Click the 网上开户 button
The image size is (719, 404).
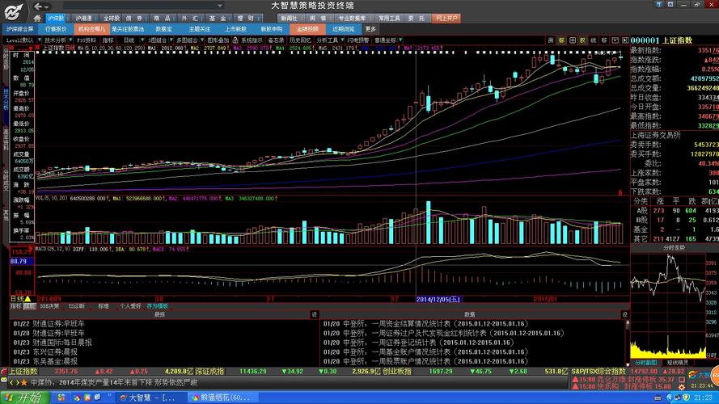[446, 19]
